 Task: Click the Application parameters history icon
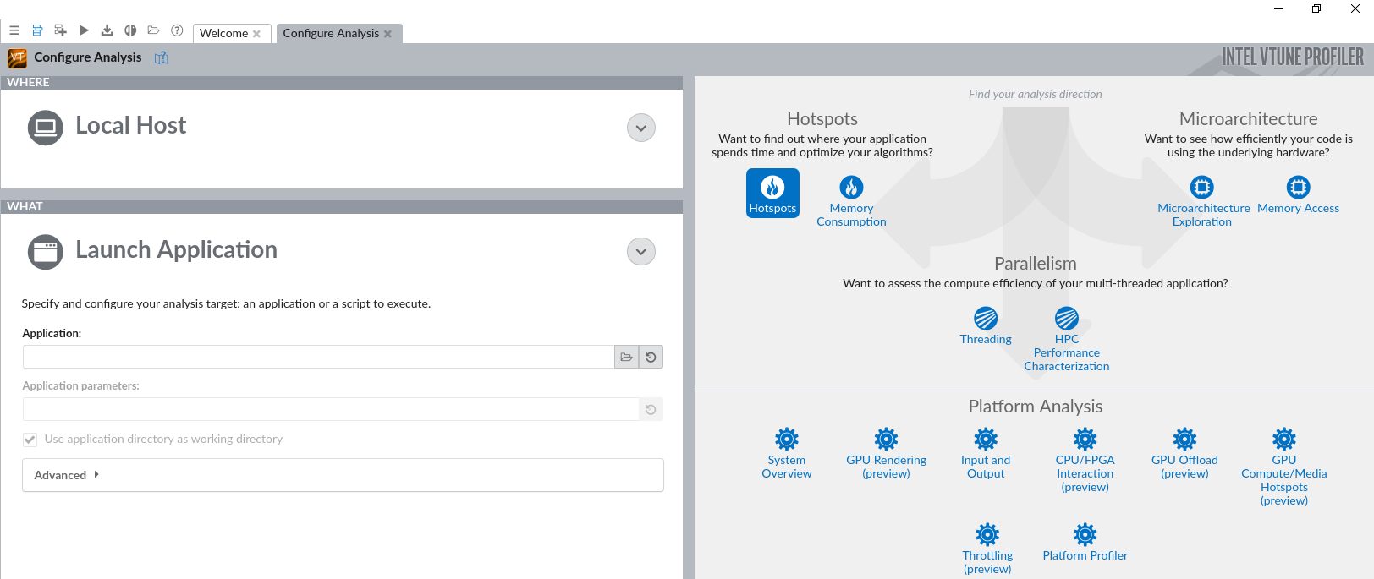pyautogui.click(x=651, y=409)
